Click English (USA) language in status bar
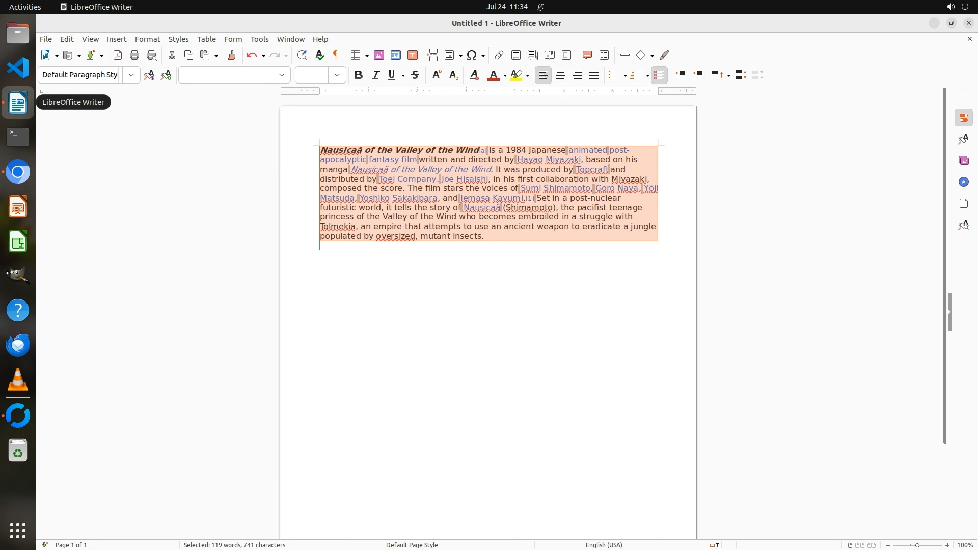Screen dimensions: 978x550 click(604, 545)
